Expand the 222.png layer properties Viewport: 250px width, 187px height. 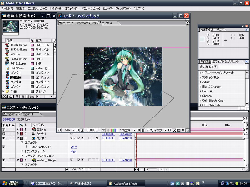[x=18, y=129]
